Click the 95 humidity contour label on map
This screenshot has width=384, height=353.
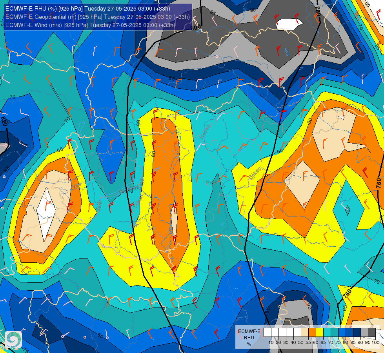click(x=213, y=13)
